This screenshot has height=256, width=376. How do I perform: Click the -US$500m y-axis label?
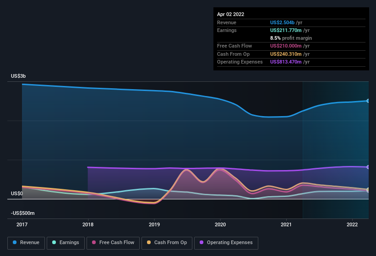23,213
